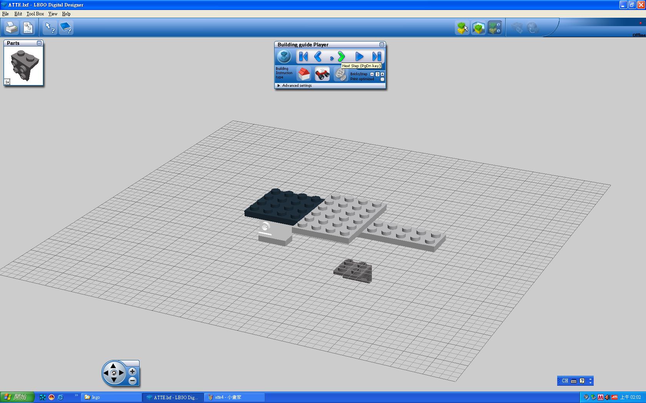Image resolution: width=646 pixels, height=403 pixels.
Task: Advance to next building step
Action: point(341,57)
